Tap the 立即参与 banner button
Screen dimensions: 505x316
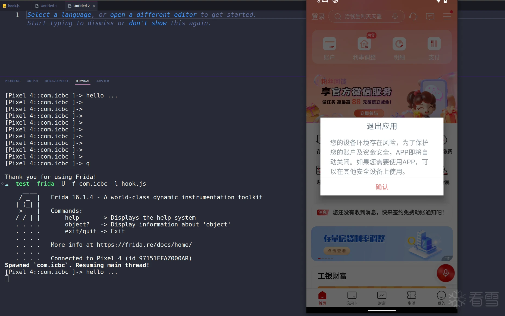(369, 113)
